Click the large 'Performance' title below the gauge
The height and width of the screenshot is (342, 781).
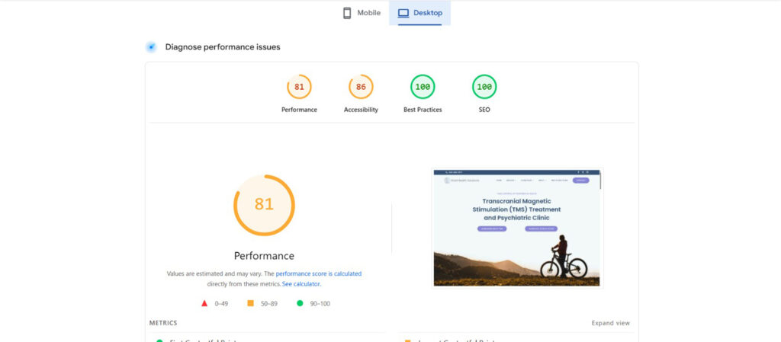click(x=264, y=256)
